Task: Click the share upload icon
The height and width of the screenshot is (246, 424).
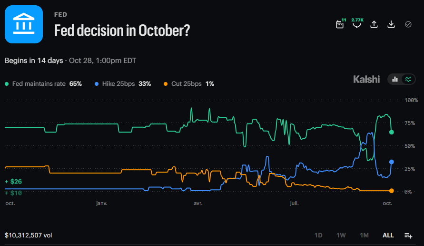Action: point(374,24)
